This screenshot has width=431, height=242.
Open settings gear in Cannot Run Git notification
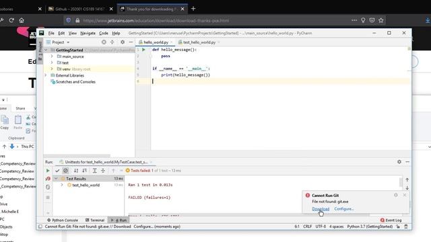[x=396, y=195]
